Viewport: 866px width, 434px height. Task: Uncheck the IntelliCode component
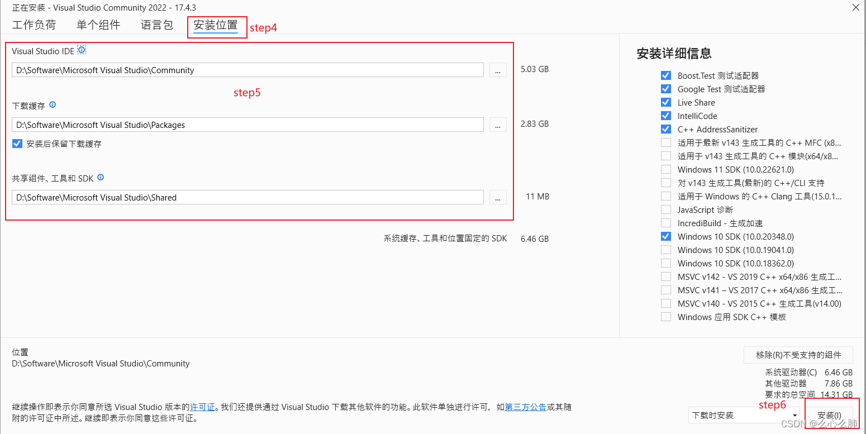(665, 116)
